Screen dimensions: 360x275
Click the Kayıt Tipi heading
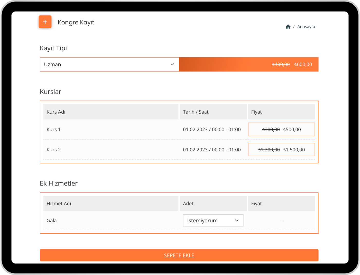pyautogui.click(x=53, y=48)
